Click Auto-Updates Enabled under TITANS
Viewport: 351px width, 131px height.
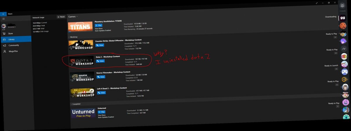pyautogui.click(x=103, y=31)
